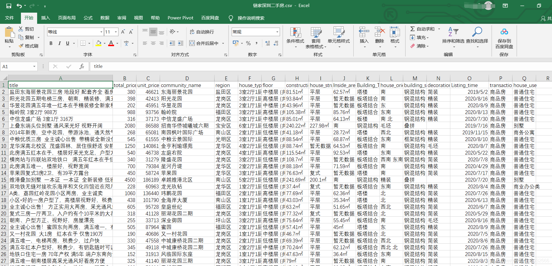Apply the red font color
Screen dimensions: 552x266
pyautogui.click(x=111, y=43)
